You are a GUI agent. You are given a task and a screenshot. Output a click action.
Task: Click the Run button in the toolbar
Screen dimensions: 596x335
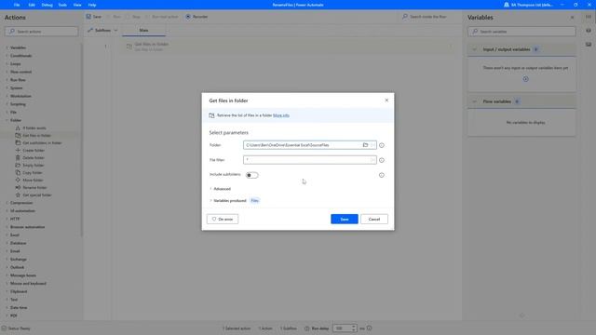(114, 17)
